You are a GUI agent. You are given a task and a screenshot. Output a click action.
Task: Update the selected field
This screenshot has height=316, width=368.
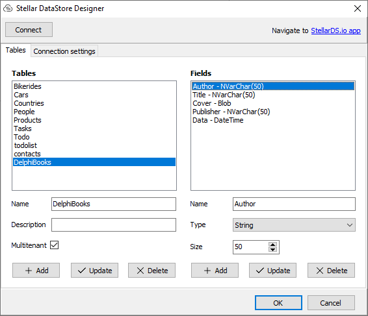pos(272,271)
